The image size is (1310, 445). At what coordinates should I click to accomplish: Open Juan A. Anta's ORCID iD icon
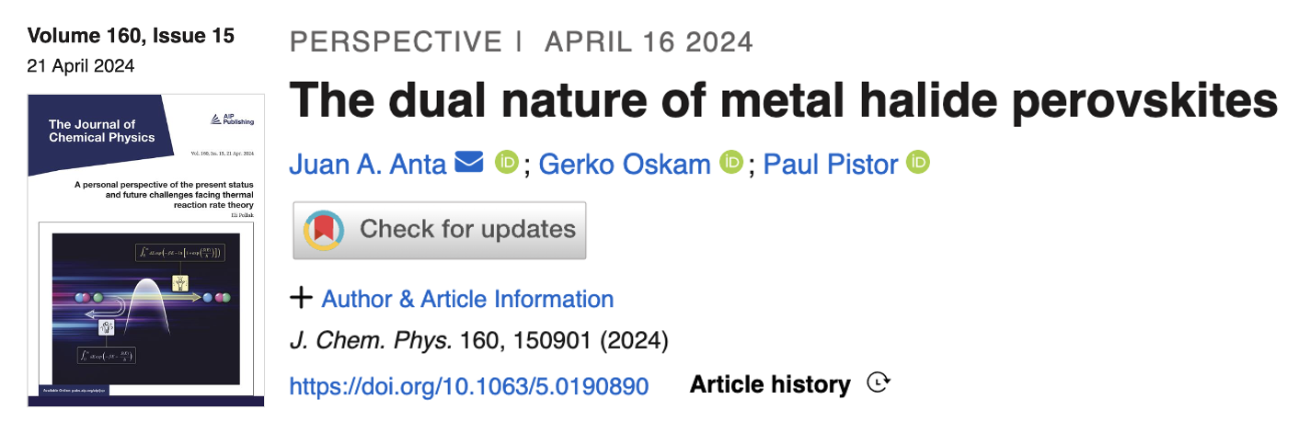[x=507, y=163]
